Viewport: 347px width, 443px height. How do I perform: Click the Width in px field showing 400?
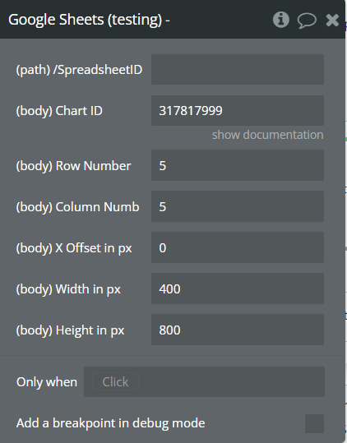238,288
